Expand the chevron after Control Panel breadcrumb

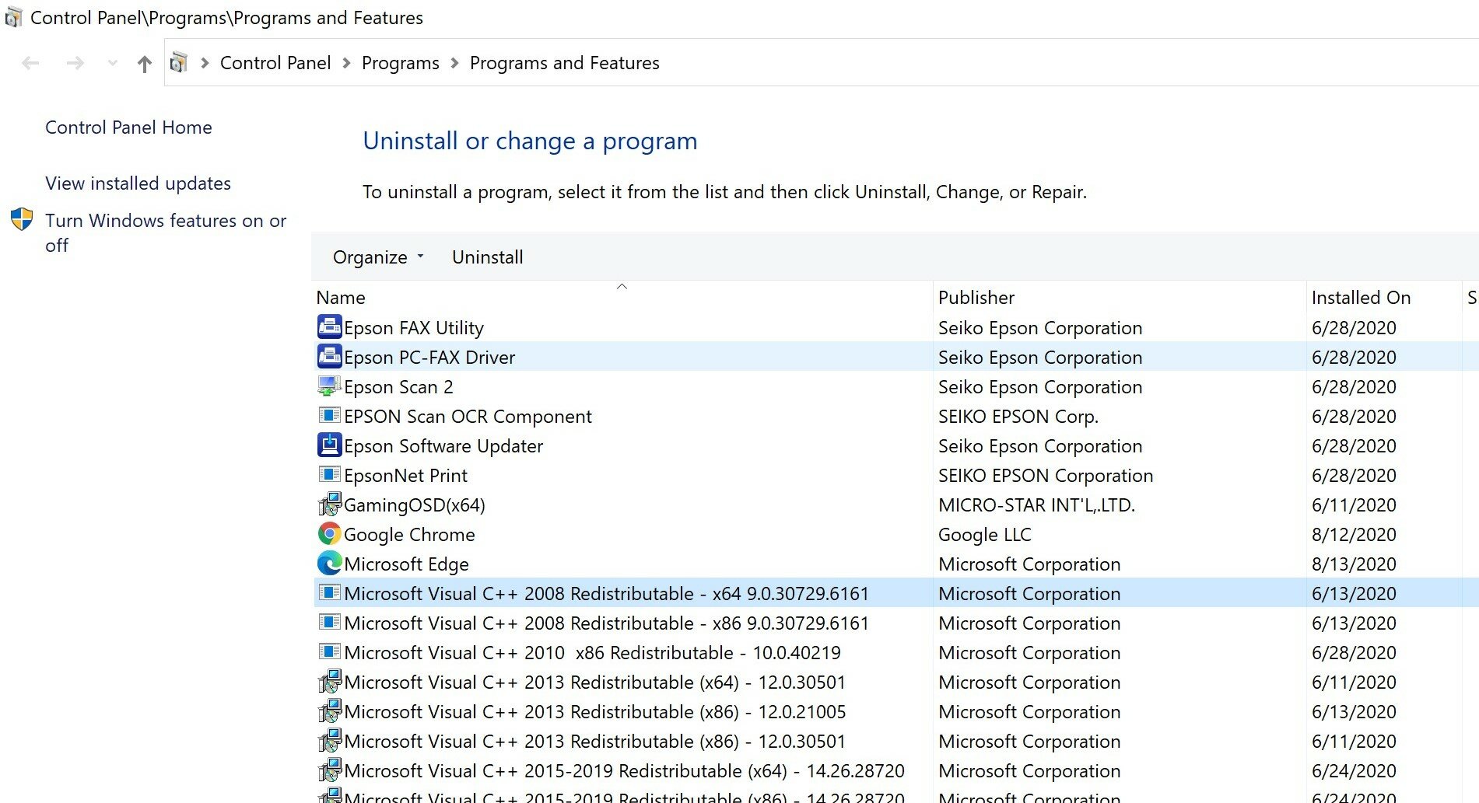(346, 63)
